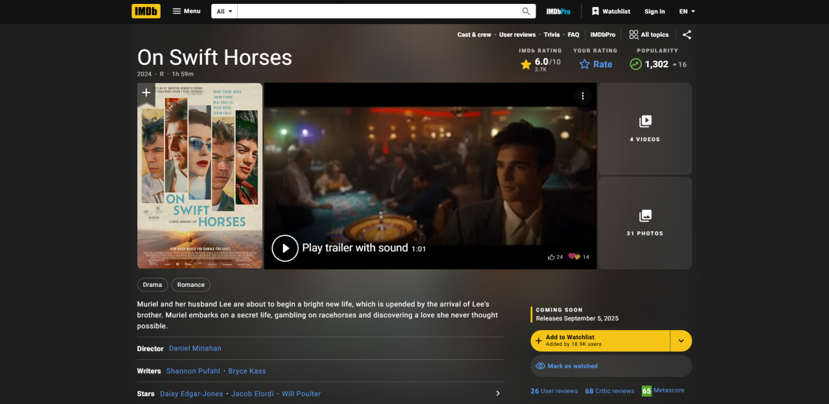Open Daisy Edgar-Jones's page
Image resolution: width=829 pixels, height=404 pixels.
click(192, 394)
